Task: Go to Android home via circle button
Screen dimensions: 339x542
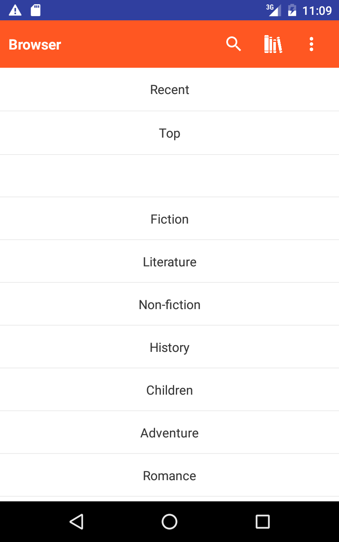Action: (169, 522)
